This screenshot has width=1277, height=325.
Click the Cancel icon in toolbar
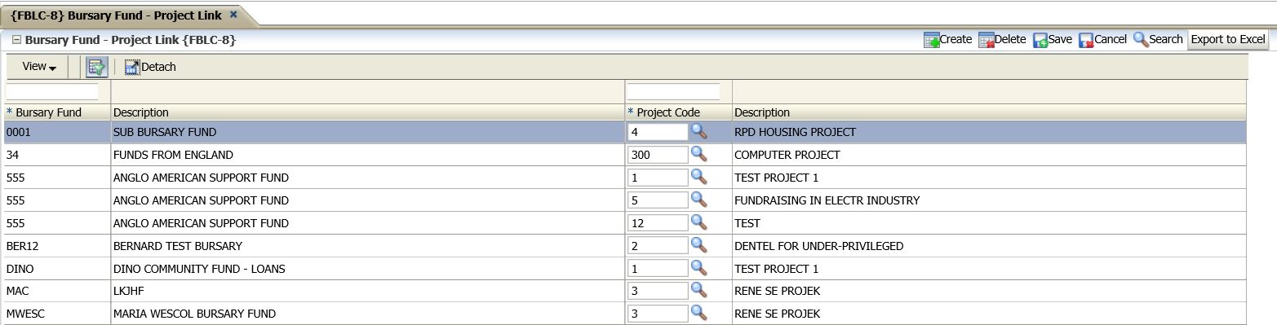click(x=1086, y=40)
